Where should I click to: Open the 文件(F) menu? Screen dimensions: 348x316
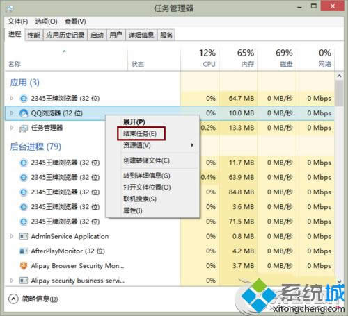18,22
